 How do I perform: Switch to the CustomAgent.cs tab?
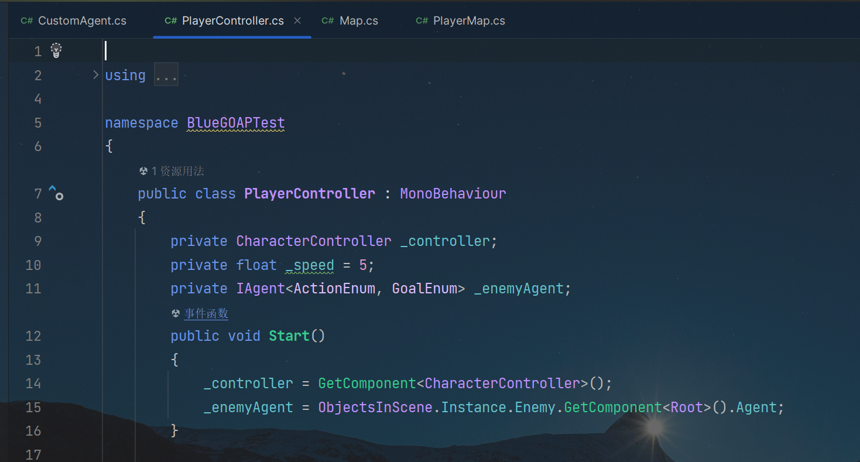tap(82, 20)
